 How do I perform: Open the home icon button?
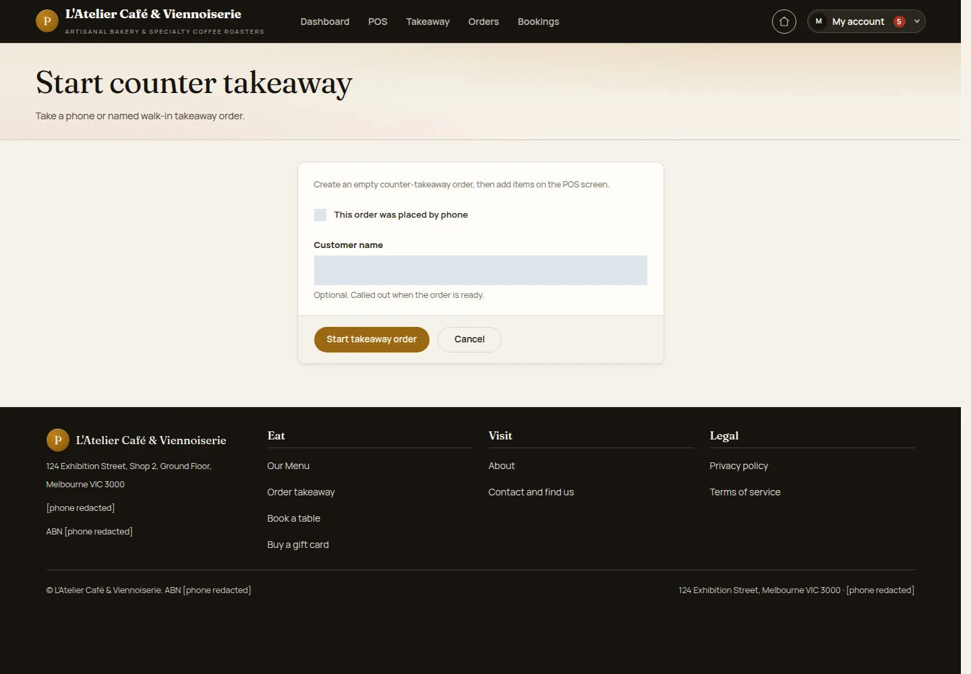point(784,22)
